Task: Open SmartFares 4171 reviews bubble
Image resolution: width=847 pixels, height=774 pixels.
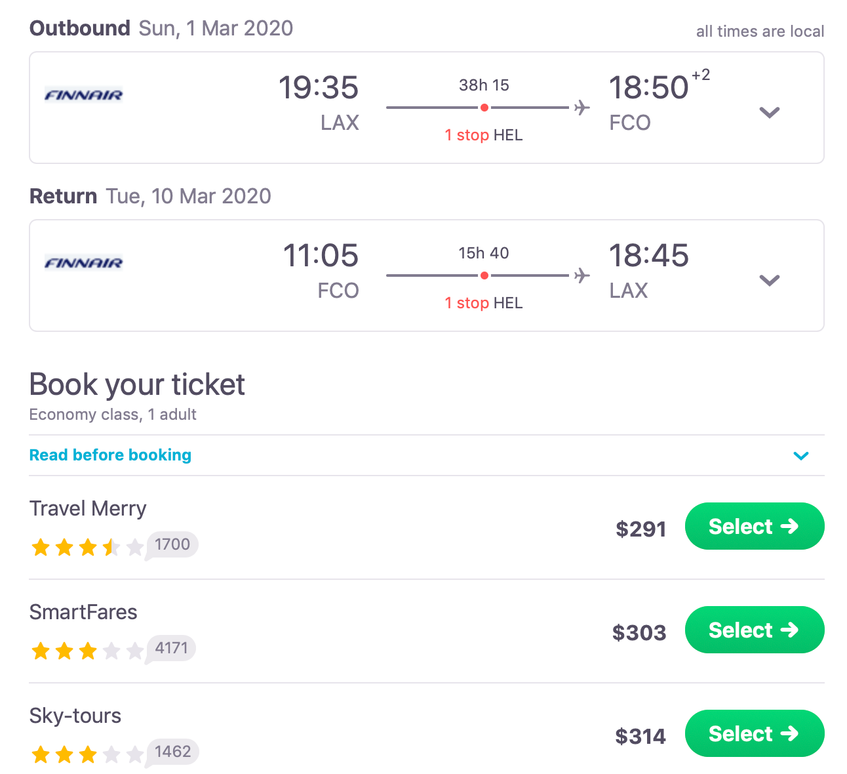Action: (171, 649)
